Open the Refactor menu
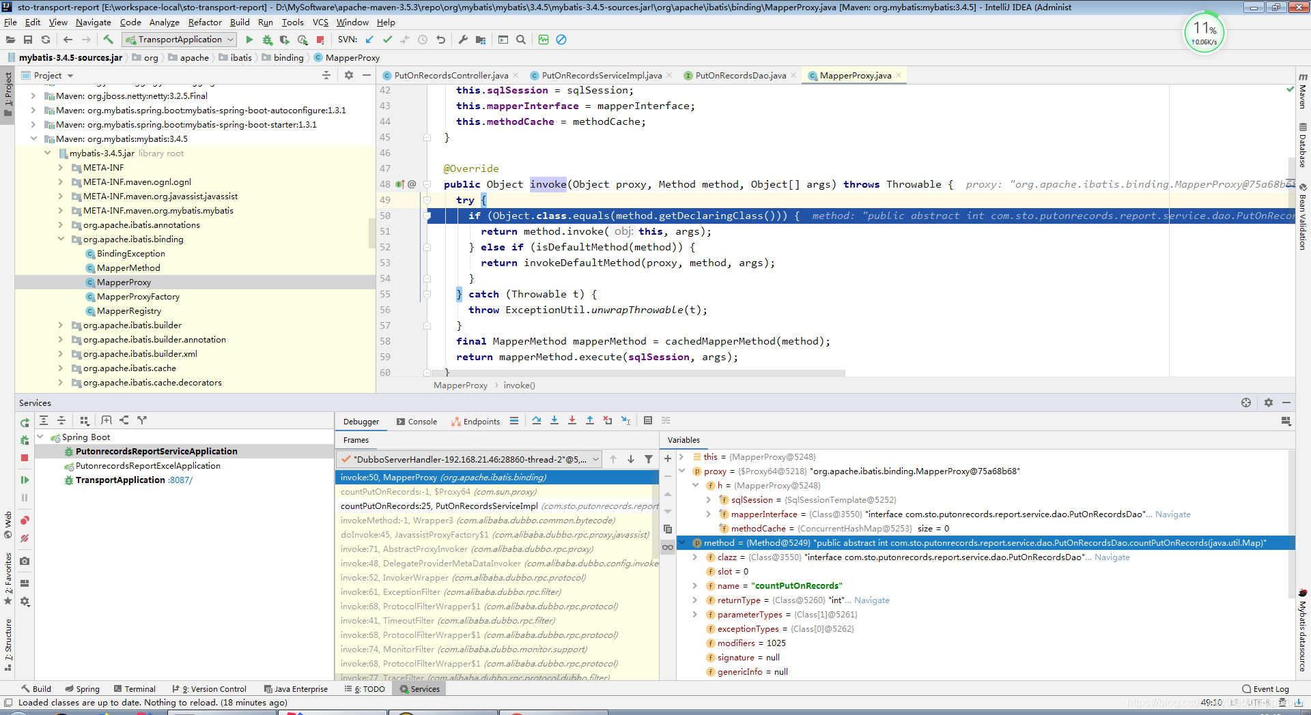 pos(205,22)
